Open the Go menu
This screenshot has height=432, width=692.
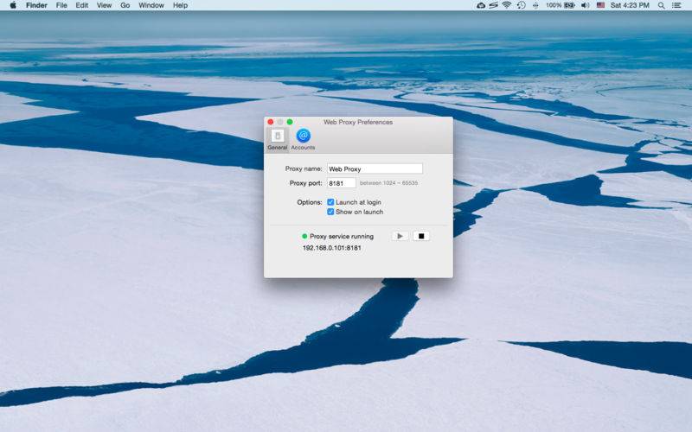tap(125, 5)
